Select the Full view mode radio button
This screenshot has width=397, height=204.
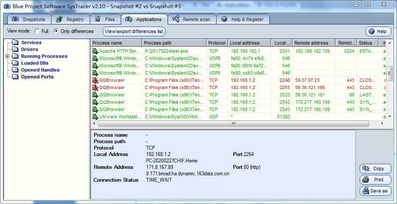(x=37, y=31)
